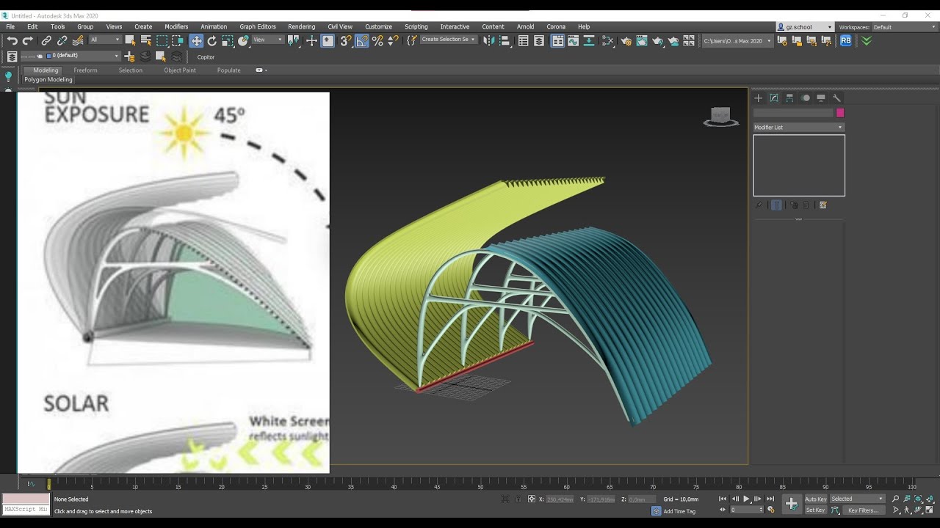Open the Render Setup teapot
The width and height of the screenshot is (940, 528).
tap(626, 41)
